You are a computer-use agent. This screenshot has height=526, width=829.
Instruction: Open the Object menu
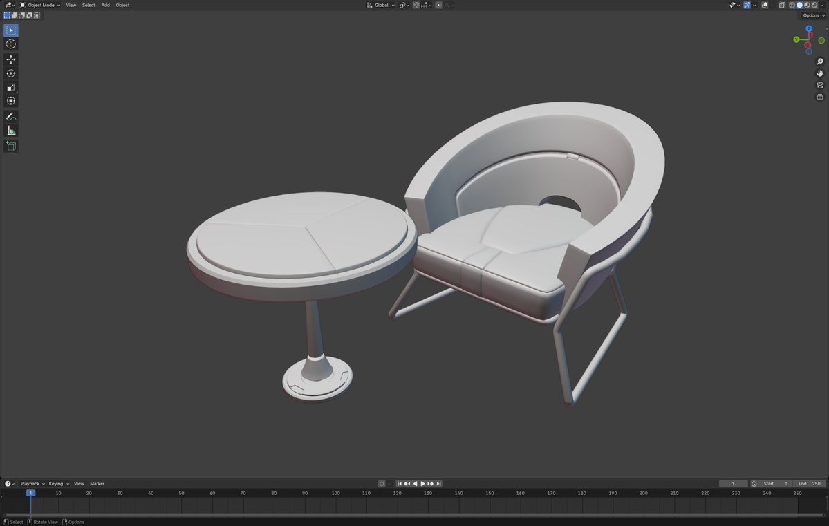pyautogui.click(x=122, y=5)
